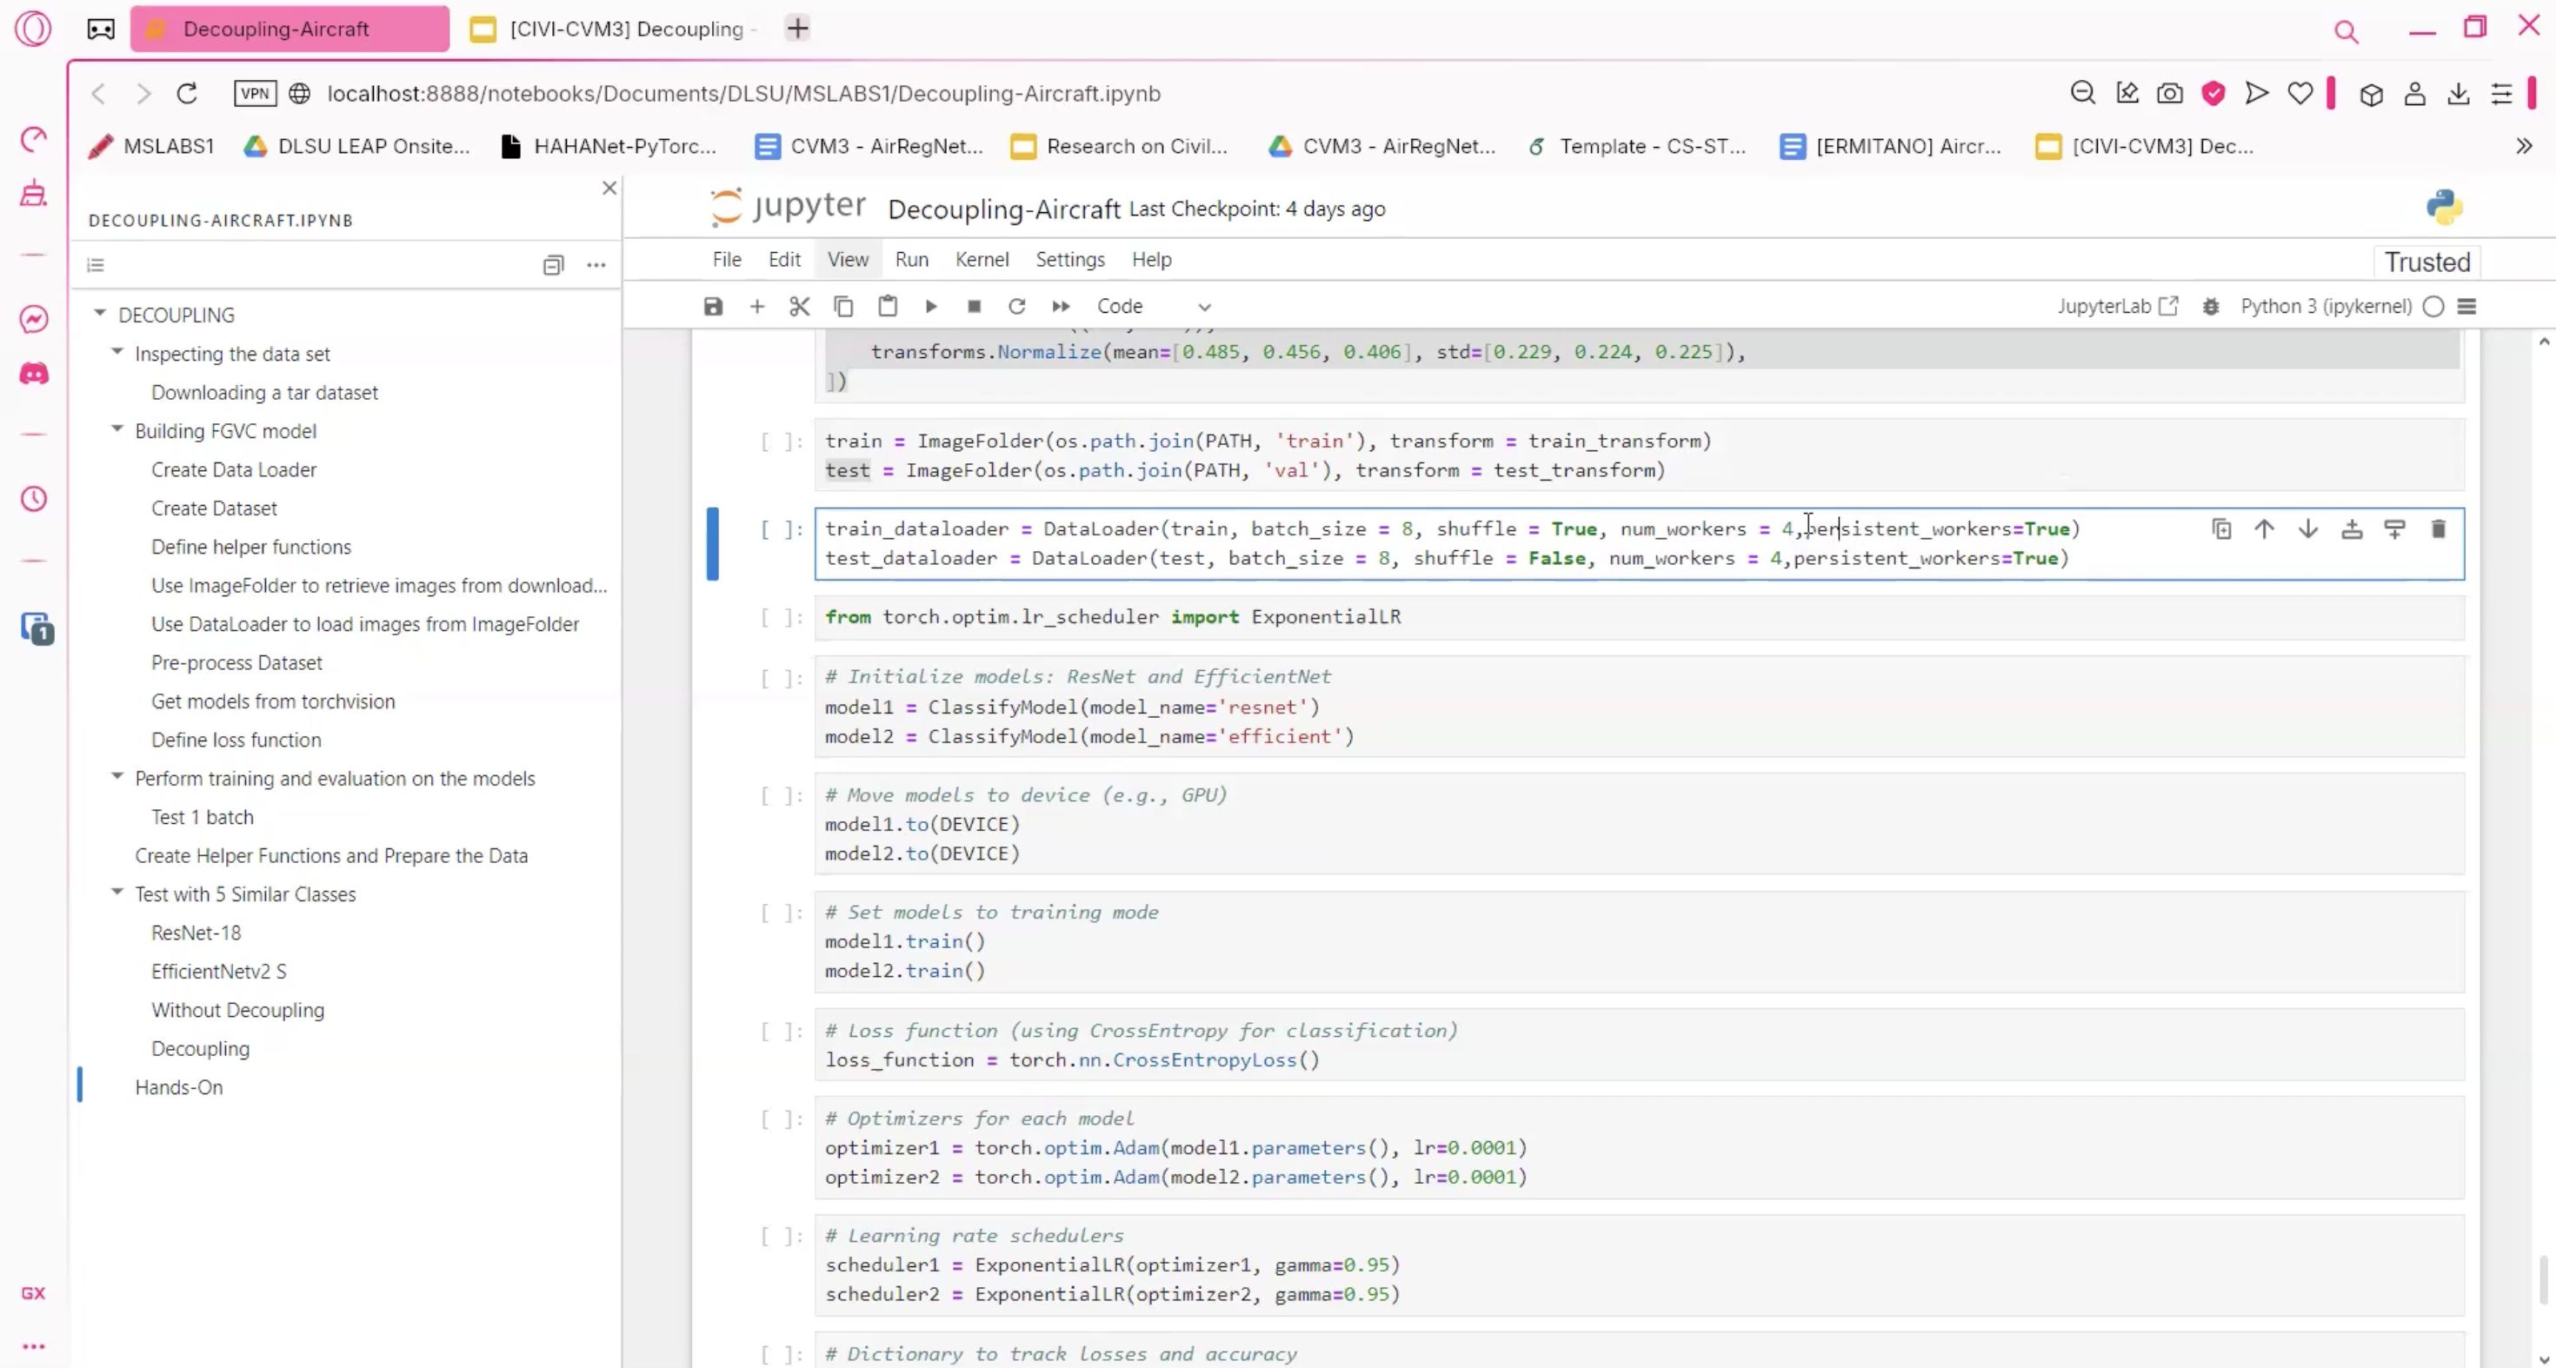Collapse the Building FGVC model section

coord(117,428)
